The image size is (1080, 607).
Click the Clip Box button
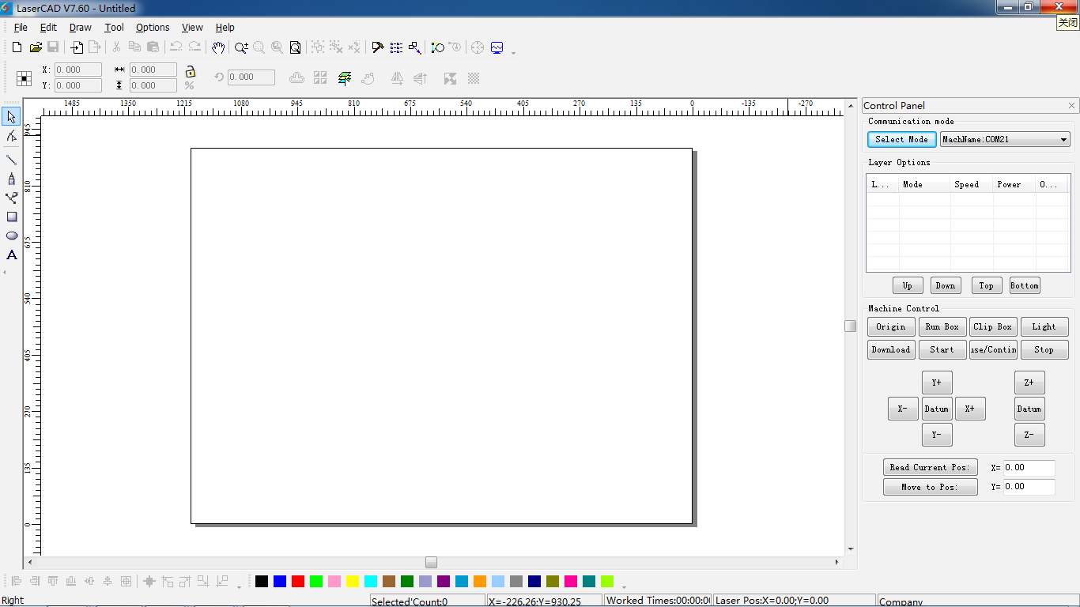pos(993,326)
